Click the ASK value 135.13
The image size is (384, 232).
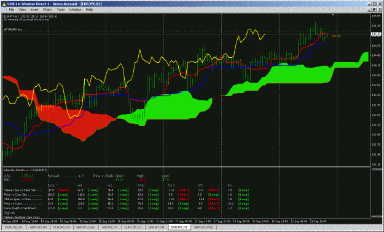(x=28, y=176)
